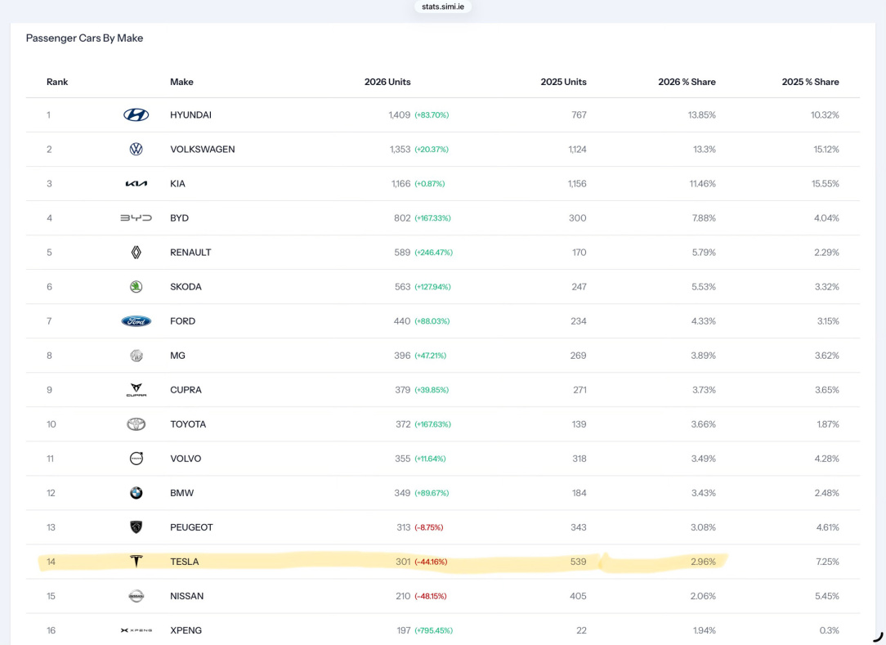Select the PEUGEOT make name

coord(191,527)
